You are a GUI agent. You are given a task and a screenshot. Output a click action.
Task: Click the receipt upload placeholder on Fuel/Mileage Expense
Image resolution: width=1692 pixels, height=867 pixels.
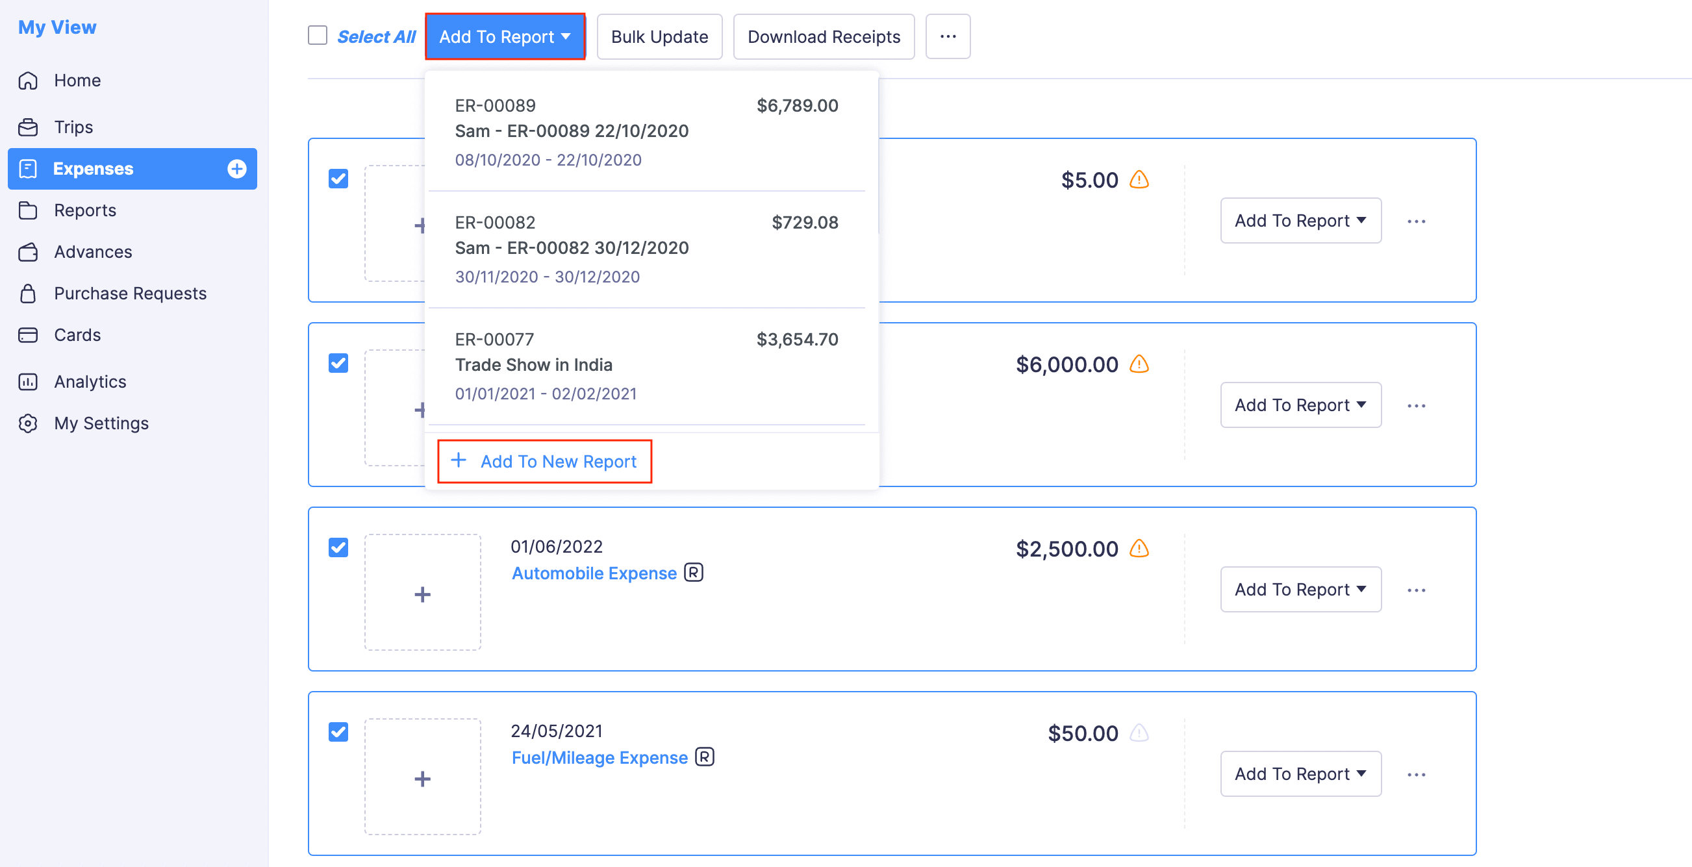coord(423,778)
